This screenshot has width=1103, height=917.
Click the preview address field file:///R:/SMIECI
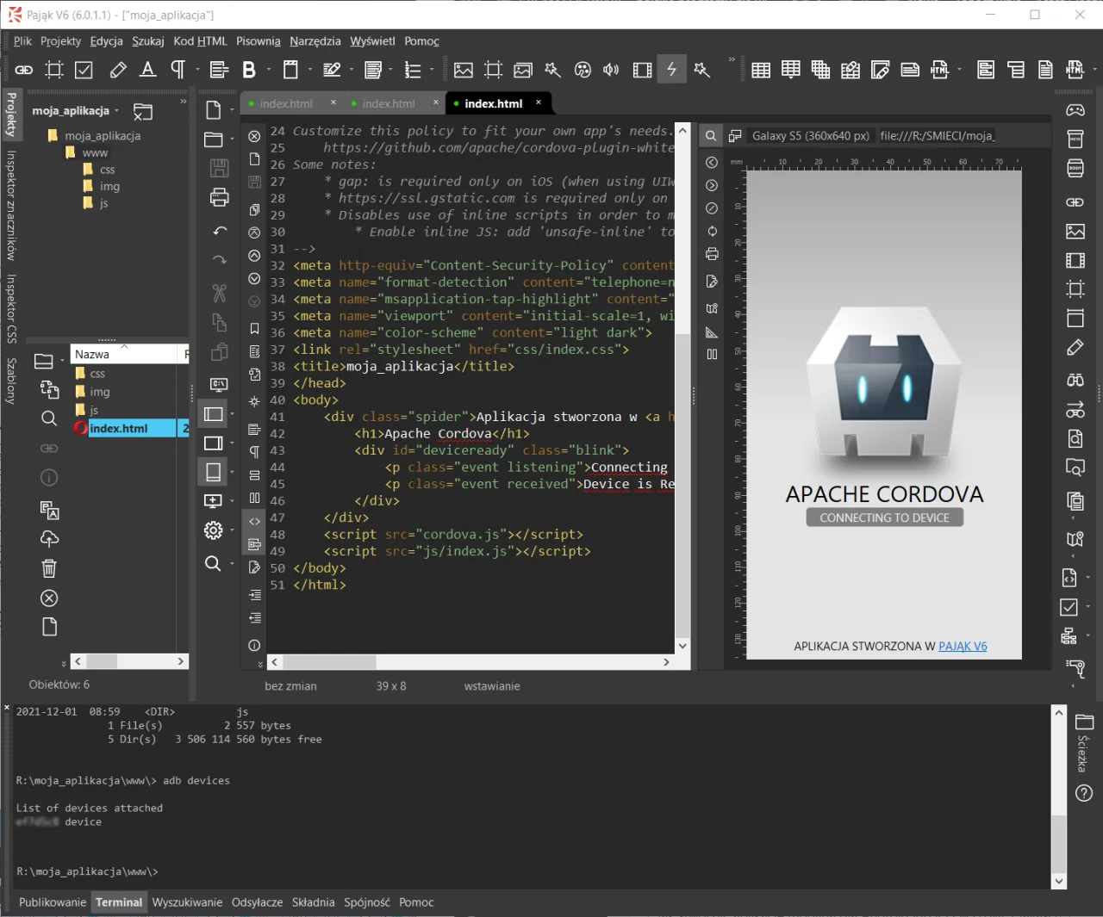pos(937,135)
